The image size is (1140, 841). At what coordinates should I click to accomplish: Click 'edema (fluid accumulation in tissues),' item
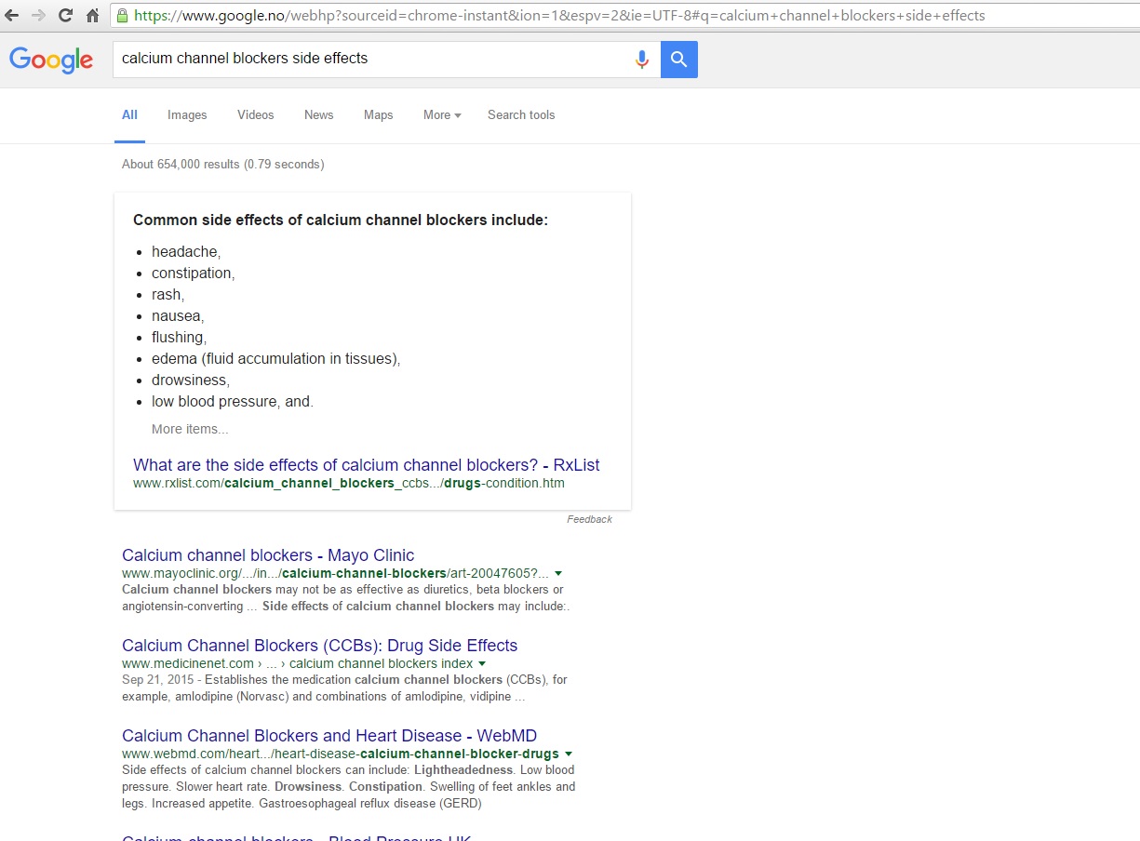276,359
